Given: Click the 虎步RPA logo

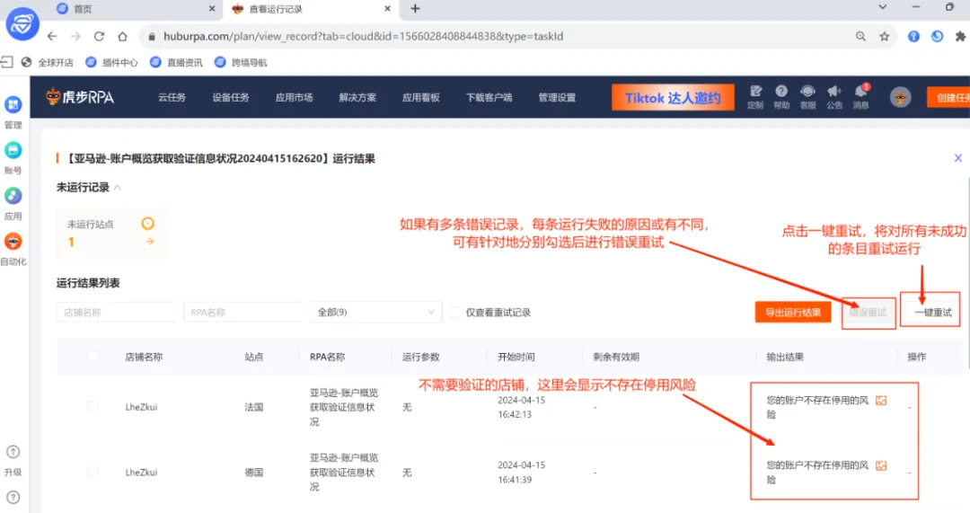Looking at the screenshot, I should [81, 97].
